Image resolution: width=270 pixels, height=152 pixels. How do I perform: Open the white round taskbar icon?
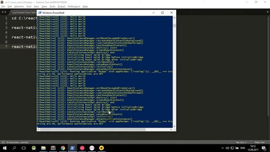pyautogui.click(x=92, y=148)
